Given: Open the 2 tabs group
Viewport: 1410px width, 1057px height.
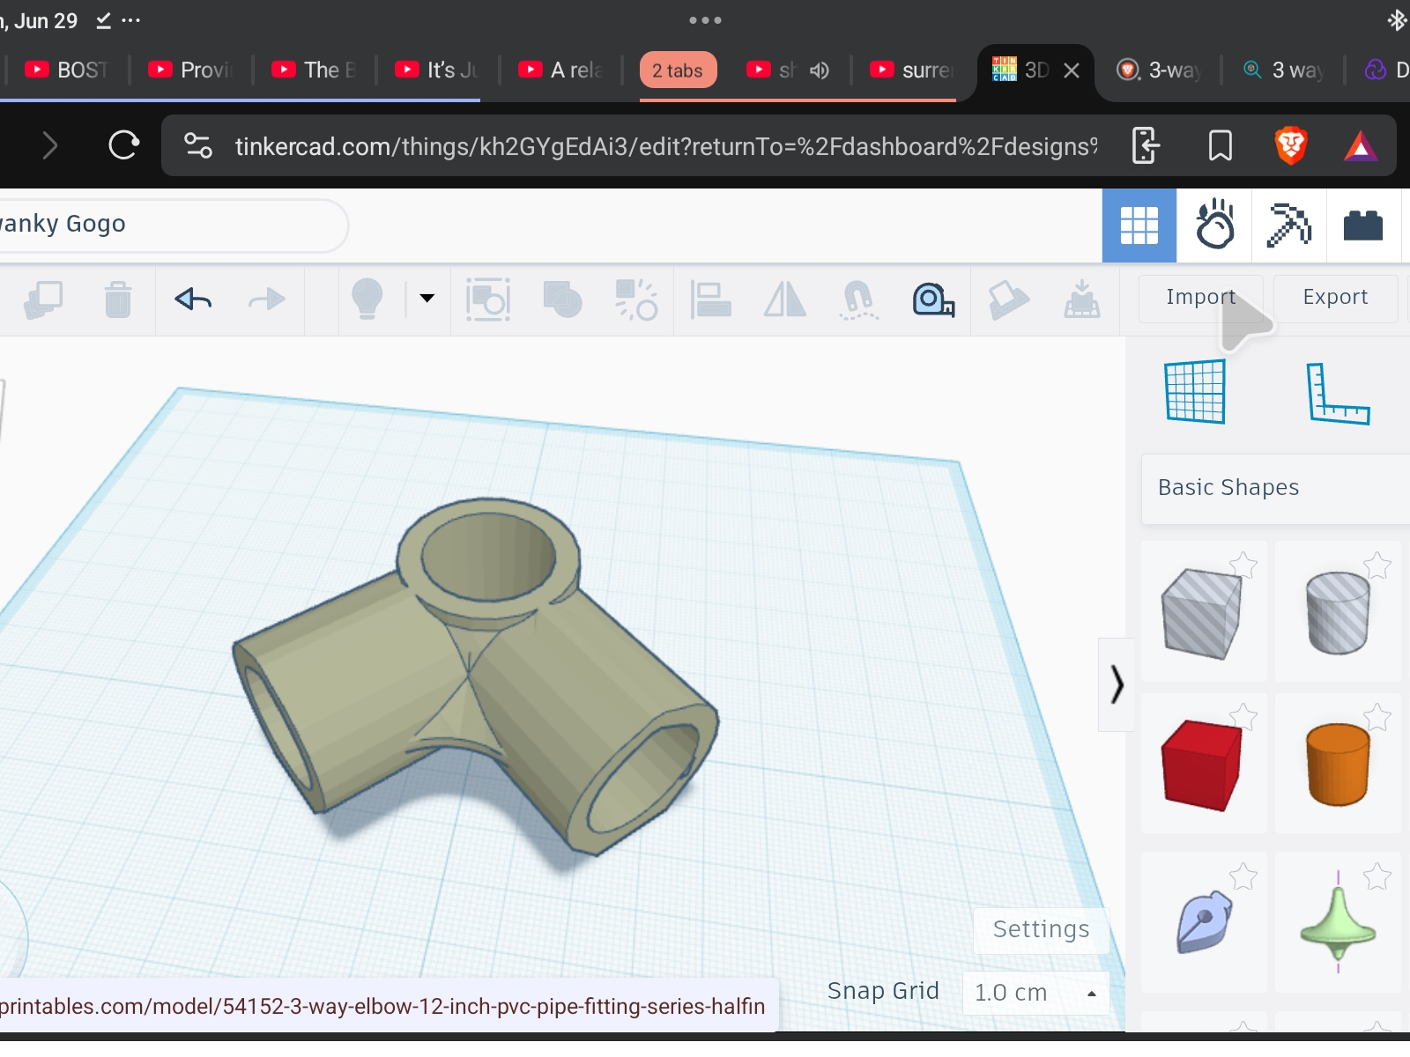Looking at the screenshot, I should click(678, 70).
